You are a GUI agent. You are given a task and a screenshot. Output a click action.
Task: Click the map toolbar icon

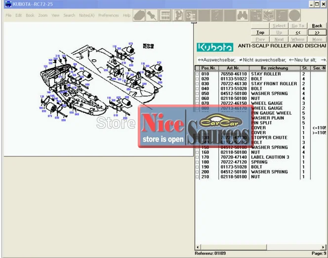(x=269, y=15)
